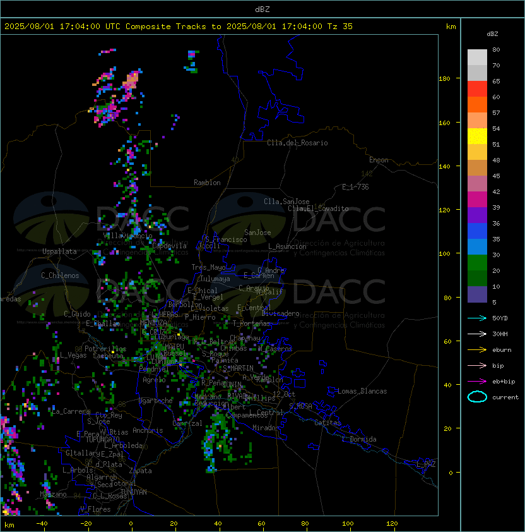Click the cyan 'current' ellipse symbol
The height and width of the screenshot is (532, 525).
[x=477, y=397]
